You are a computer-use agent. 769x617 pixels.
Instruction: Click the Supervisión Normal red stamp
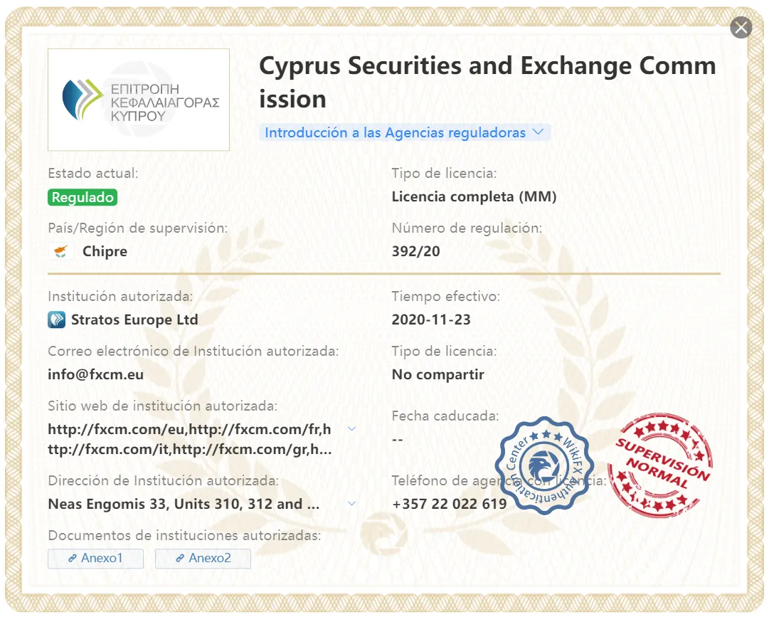(661, 465)
